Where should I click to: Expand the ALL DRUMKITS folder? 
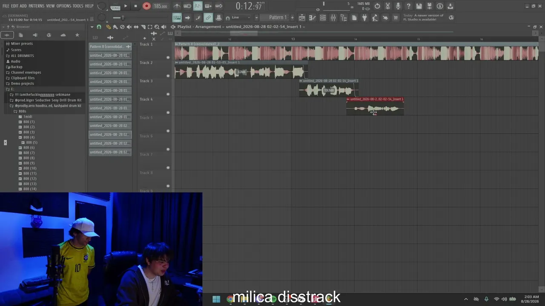pyautogui.click(x=22, y=56)
